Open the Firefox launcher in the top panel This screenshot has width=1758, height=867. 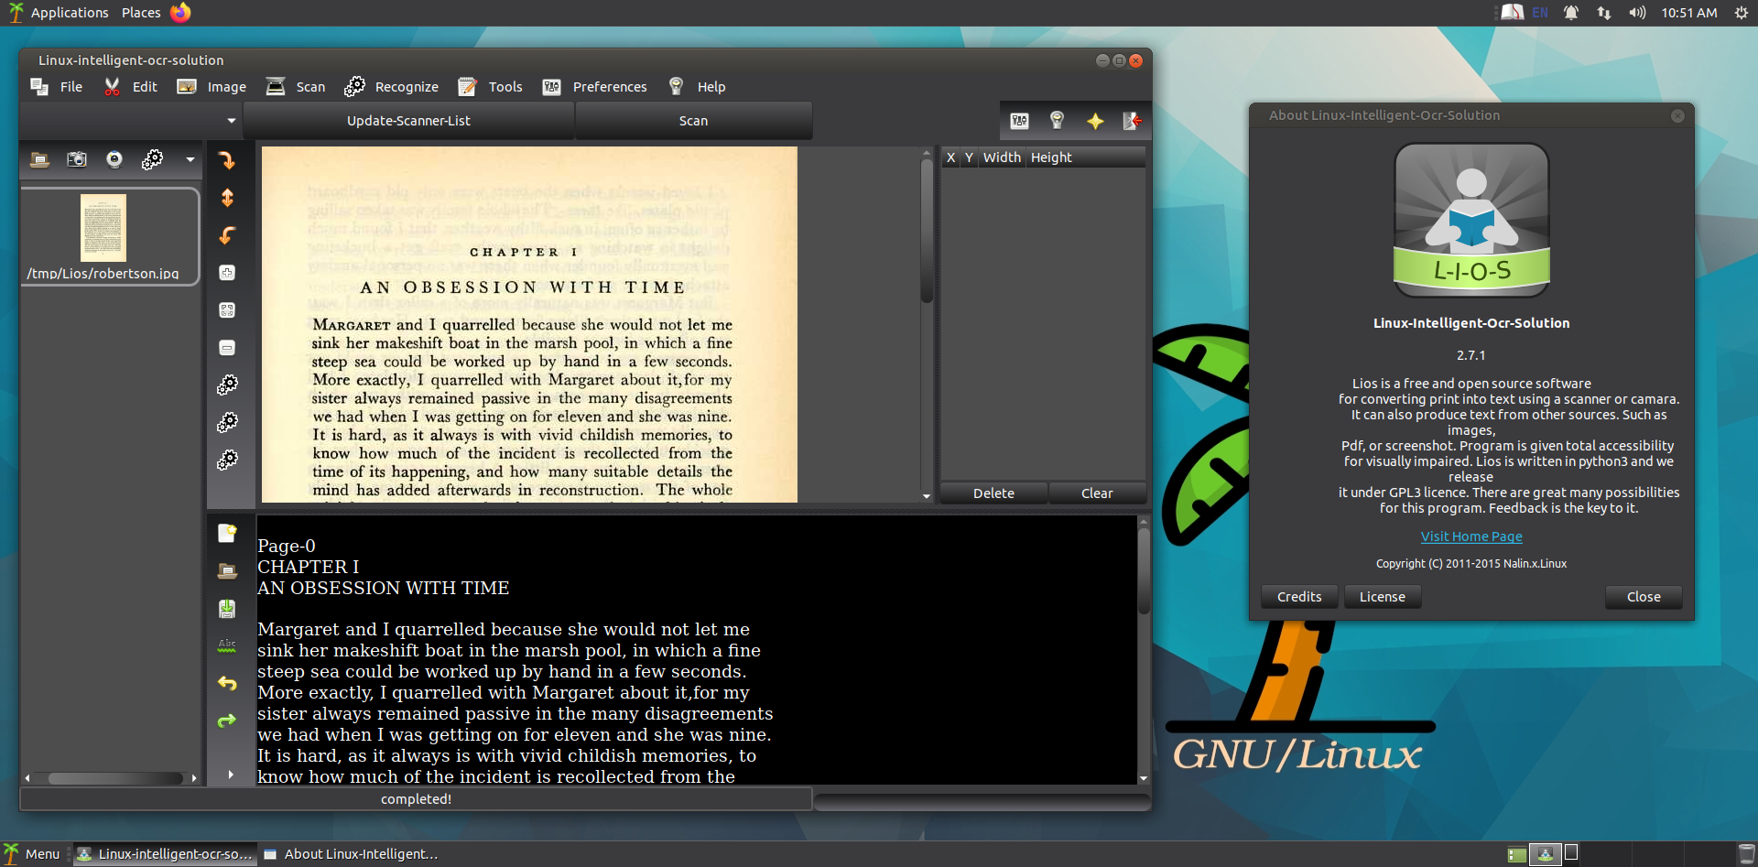(180, 12)
